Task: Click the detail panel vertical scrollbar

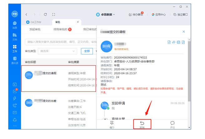Action: pyautogui.click(x=189, y=71)
